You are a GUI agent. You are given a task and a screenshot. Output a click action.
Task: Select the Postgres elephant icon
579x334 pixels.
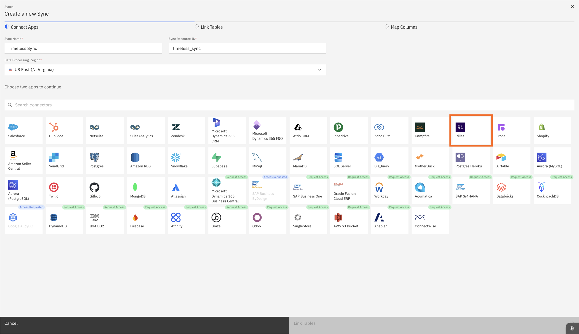coord(94,157)
